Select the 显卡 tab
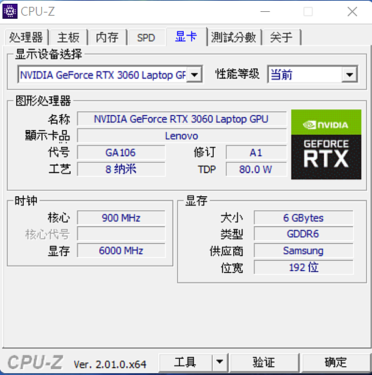This screenshot has width=372, height=375. pyautogui.click(x=186, y=37)
